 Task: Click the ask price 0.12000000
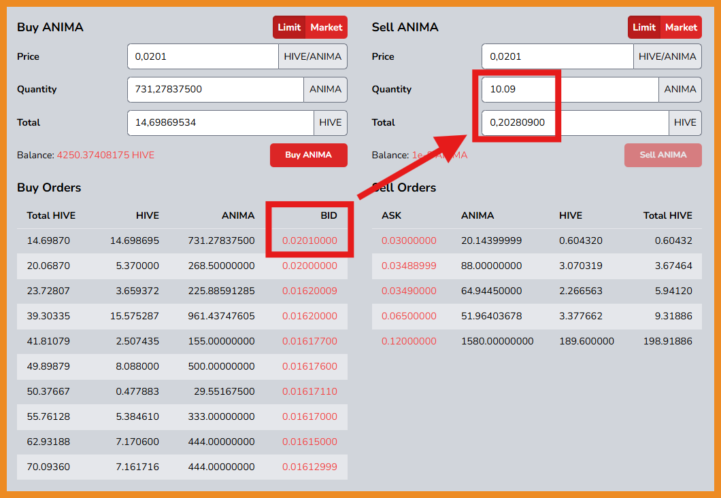(409, 341)
